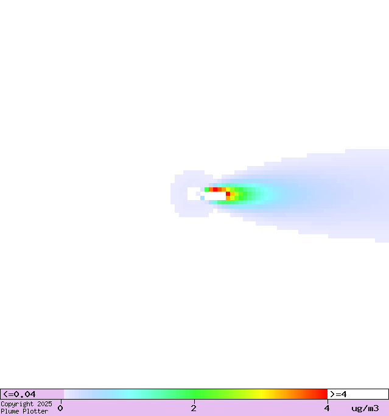This screenshot has height=416, width=389.
Task: Click the 'ug/m3' units label
Action: 365,408
